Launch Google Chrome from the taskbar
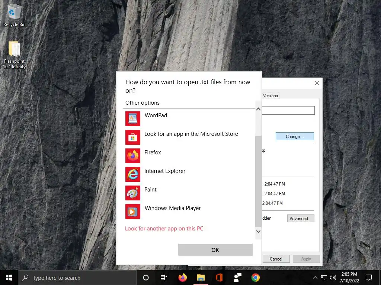 255,278
